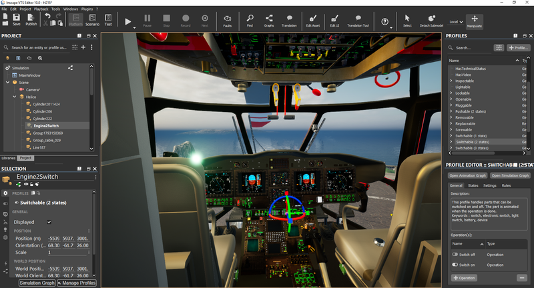Click Open Animation Graph button
This screenshot has width=534, height=288.
(x=467, y=175)
